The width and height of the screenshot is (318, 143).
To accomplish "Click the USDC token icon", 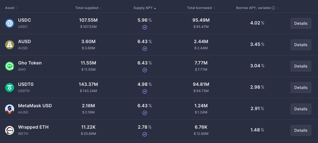I will [x=10, y=23].
